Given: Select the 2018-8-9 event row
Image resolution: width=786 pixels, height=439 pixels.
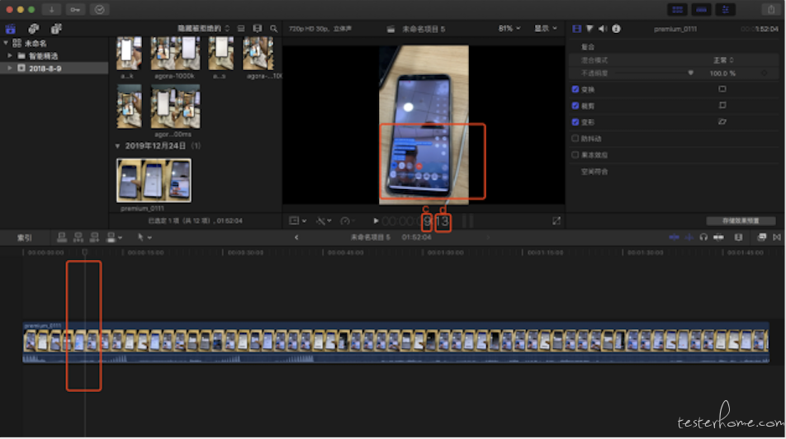Looking at the screenshot, I should pyautogui.click(x=54, y=68).
